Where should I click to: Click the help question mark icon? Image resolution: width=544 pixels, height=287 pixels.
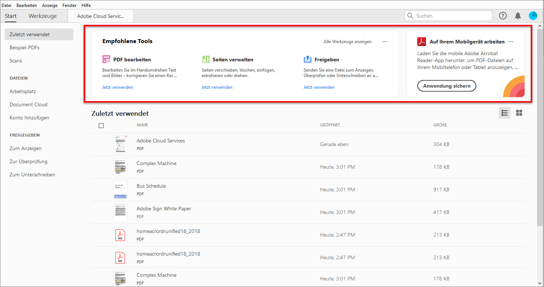pos(503,16)
